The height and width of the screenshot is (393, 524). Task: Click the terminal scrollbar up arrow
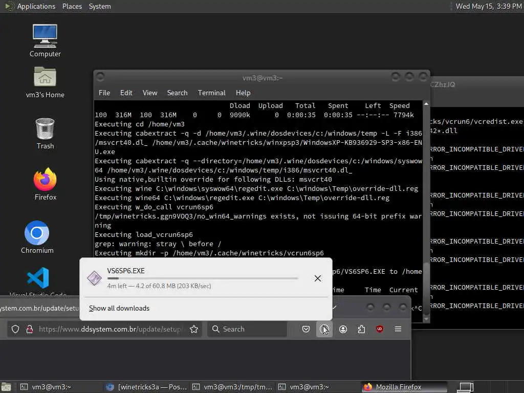(x=426, y=104)
